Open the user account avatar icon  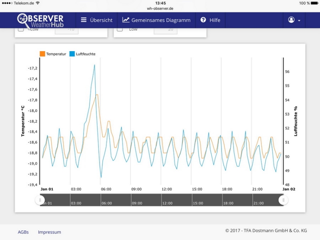(x=291, y=20)
